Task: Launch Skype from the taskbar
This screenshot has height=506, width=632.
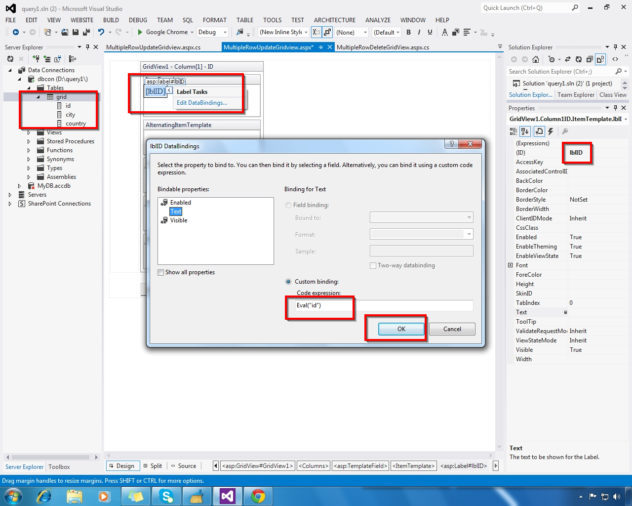Action: tap(166, 496)
